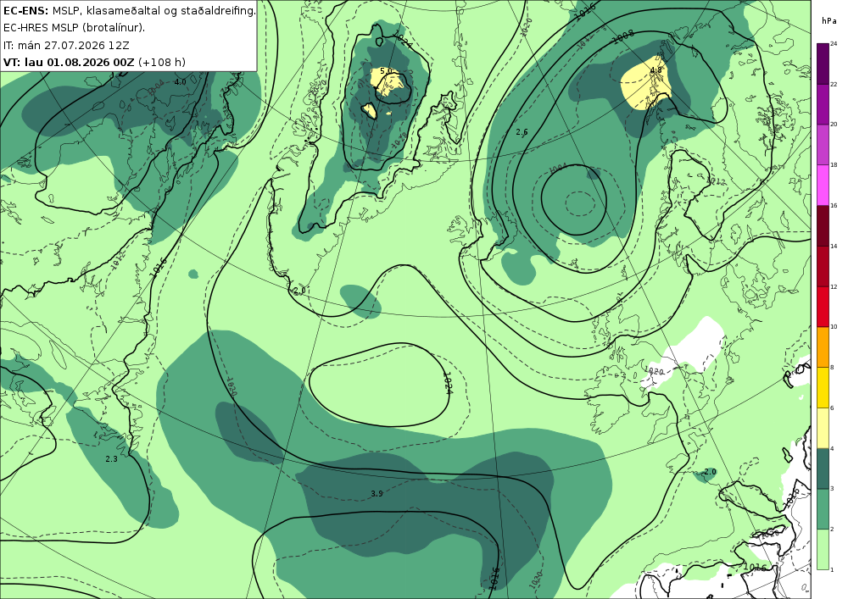Select the 2.3 spread value label
This screenshot has height=599, width=848.
[111, 458]
